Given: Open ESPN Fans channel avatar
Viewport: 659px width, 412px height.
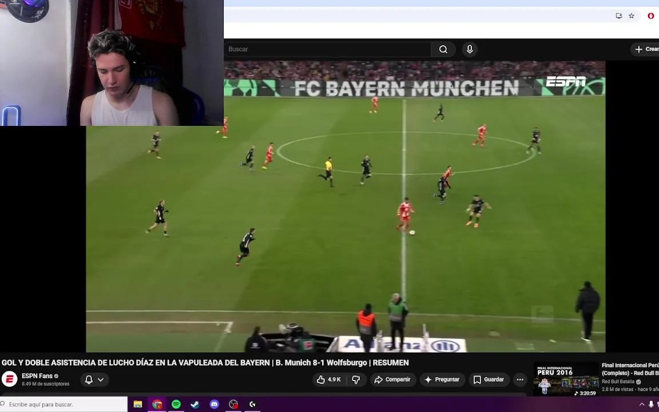Looking at the screenshot, I should [x=9, y=379].
